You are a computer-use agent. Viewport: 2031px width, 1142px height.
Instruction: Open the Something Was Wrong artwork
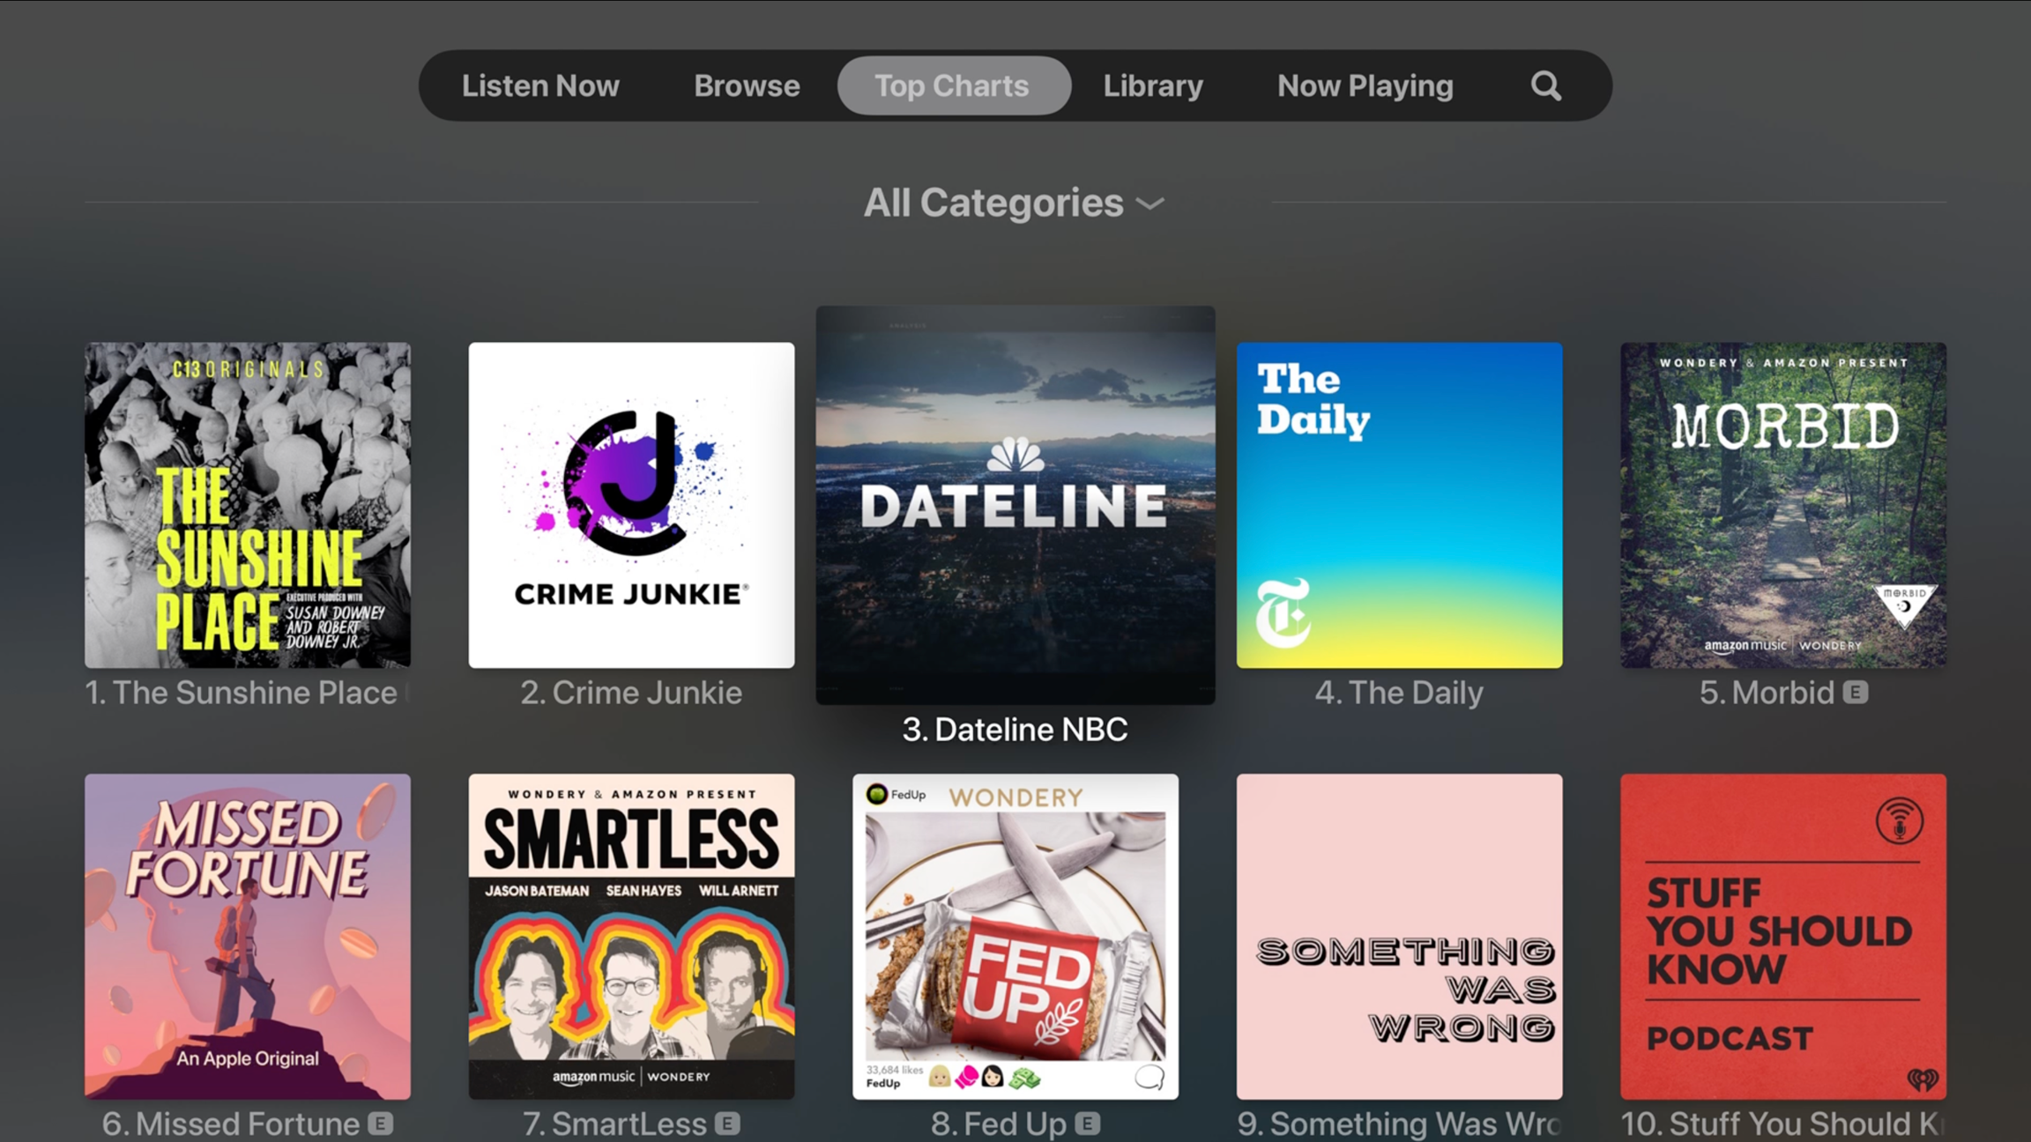(x=1399, y=937)
